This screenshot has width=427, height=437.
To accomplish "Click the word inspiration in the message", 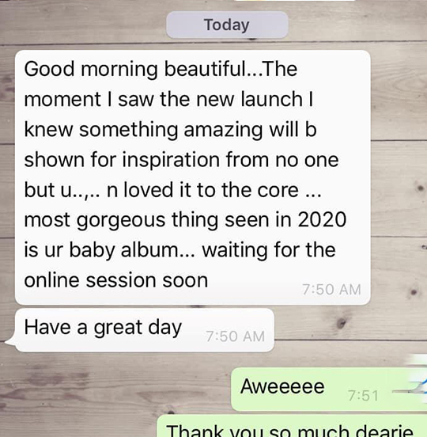I will (x=171, y=161).
